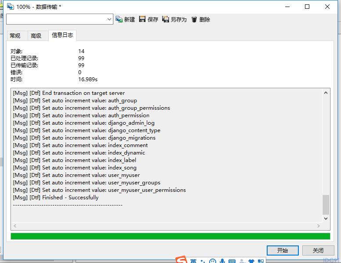The height and width of the screenshot is (263, 341).
Task: Click the Sogou emoji face icon
Action: coord(213,261)
